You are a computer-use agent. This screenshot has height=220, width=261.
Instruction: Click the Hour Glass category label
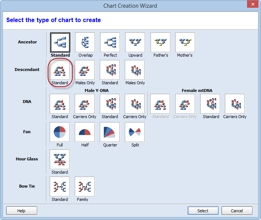[27, 159]
